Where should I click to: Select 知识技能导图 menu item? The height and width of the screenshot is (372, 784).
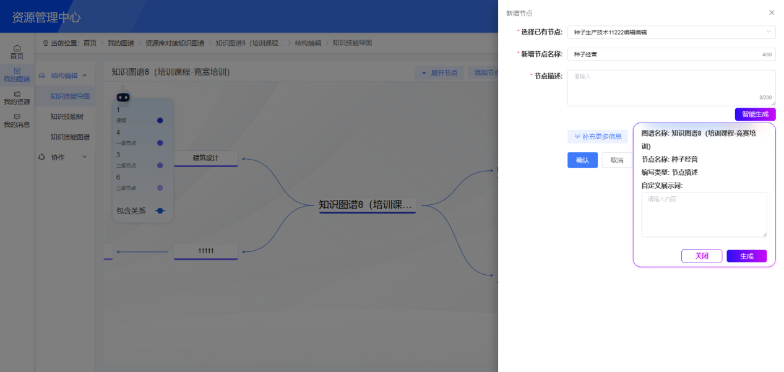pos(70,96)
